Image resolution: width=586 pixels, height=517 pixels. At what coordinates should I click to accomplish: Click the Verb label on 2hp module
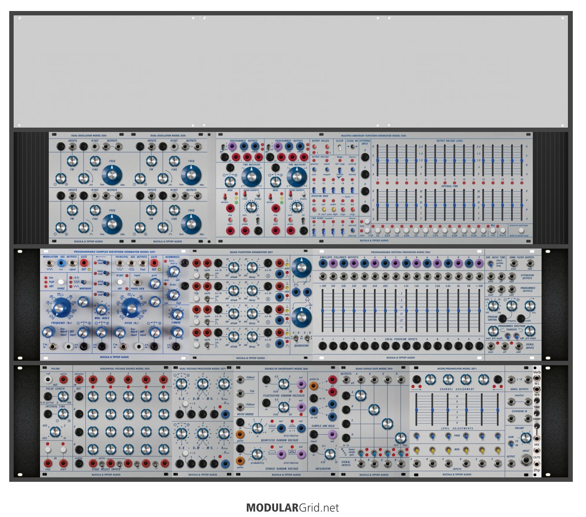537,372
